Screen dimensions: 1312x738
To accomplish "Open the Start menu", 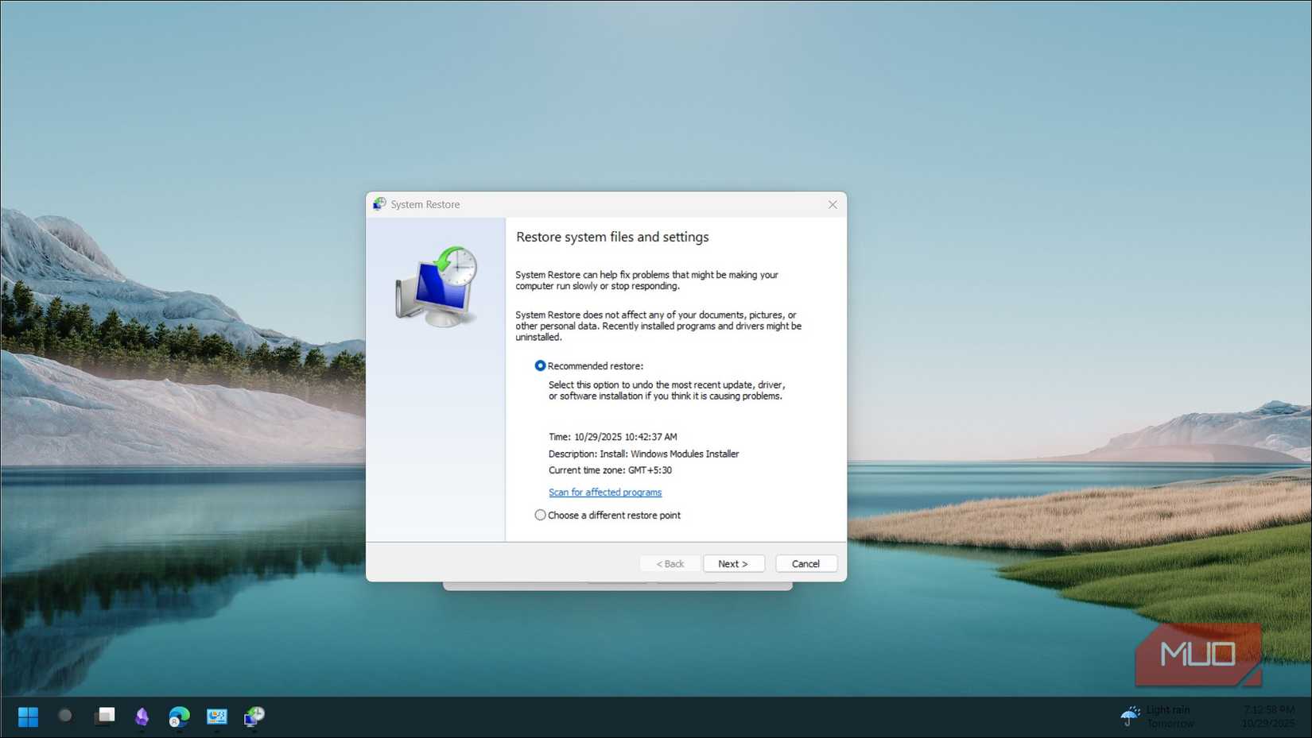I will coord(28,717).
